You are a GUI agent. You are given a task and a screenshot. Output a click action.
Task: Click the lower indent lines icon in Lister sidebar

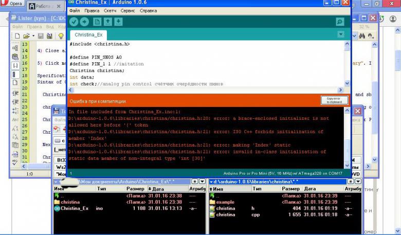(x=15, y=102)
